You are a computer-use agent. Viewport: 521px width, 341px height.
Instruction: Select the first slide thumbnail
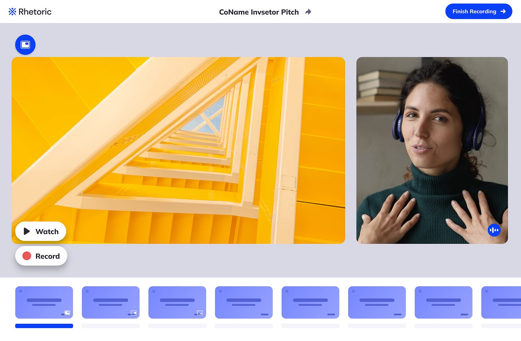(44, 302)
